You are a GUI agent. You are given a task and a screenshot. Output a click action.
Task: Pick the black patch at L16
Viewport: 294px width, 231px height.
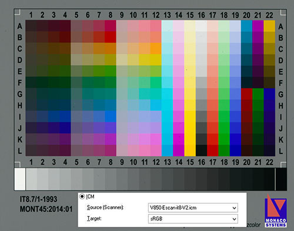(x=202, y=150)
